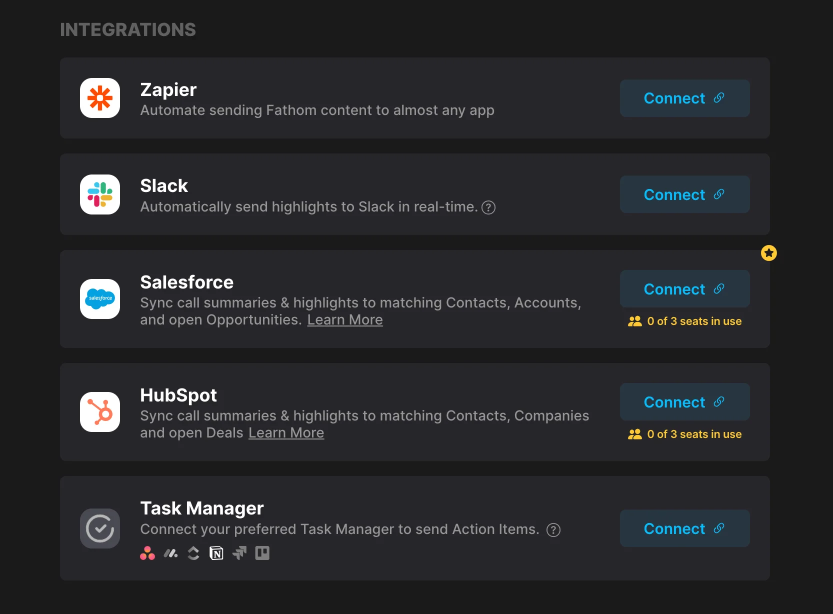The width and height of the screenshot is (833, 614).
Task: Click the Task Manager title text
Action: coord(202,508)
